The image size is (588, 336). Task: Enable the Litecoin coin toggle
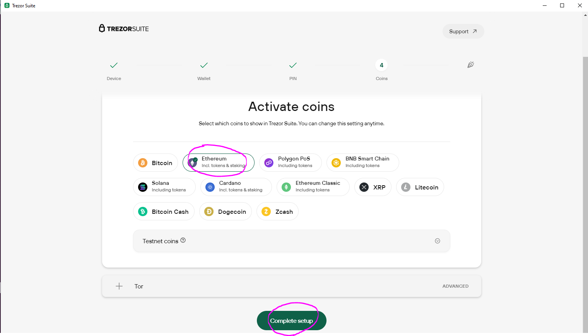420,187
